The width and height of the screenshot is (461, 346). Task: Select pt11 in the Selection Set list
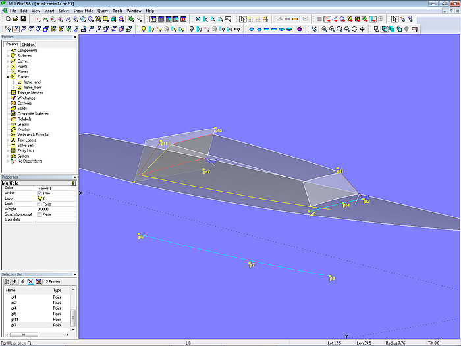tap(14, 320)
